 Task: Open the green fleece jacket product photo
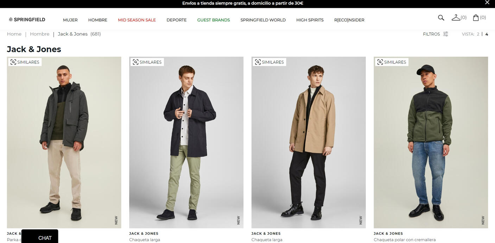coord(431,148)
